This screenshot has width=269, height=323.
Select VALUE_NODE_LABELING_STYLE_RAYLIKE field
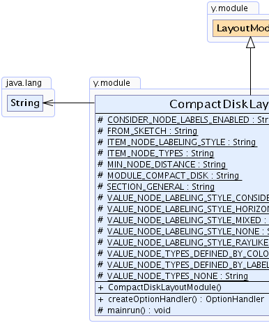coord(187,243)
